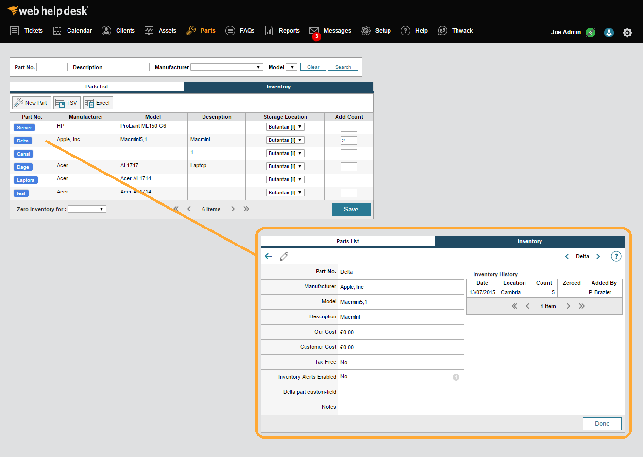The height and width of the screenshot is (457, 643).
Task: Open the Clients menu label
Action: click(x=125, y=31)
